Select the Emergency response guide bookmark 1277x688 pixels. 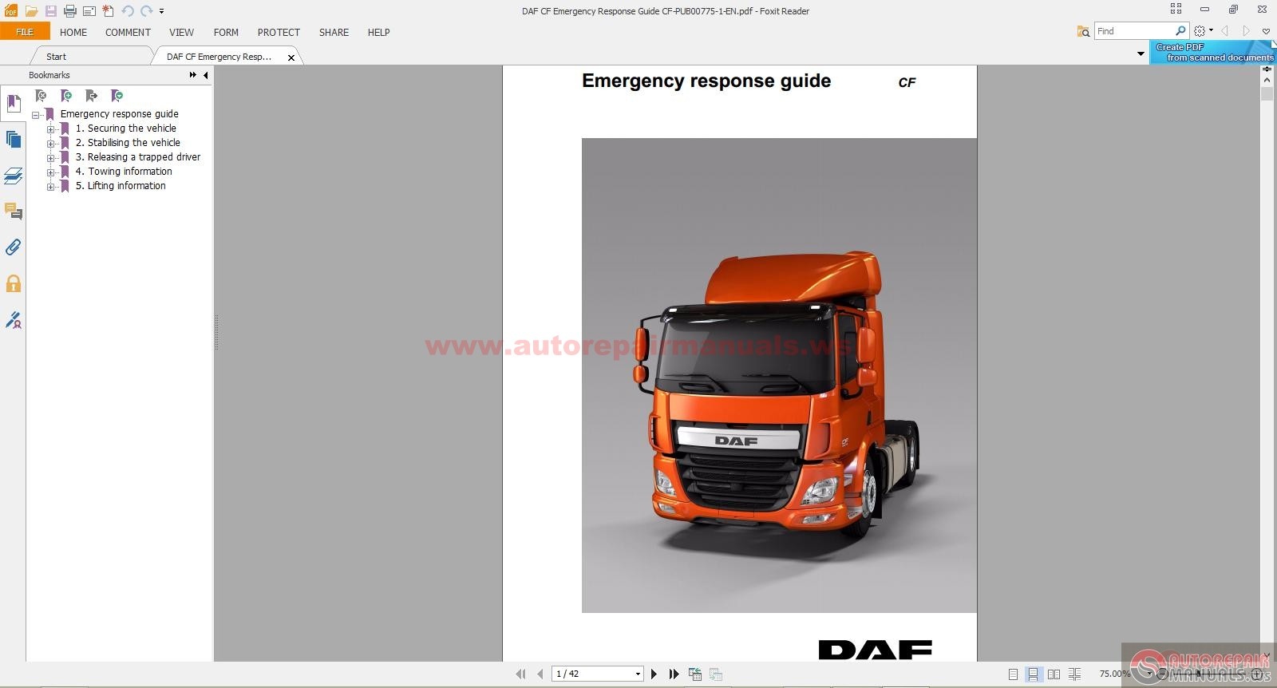120,114
